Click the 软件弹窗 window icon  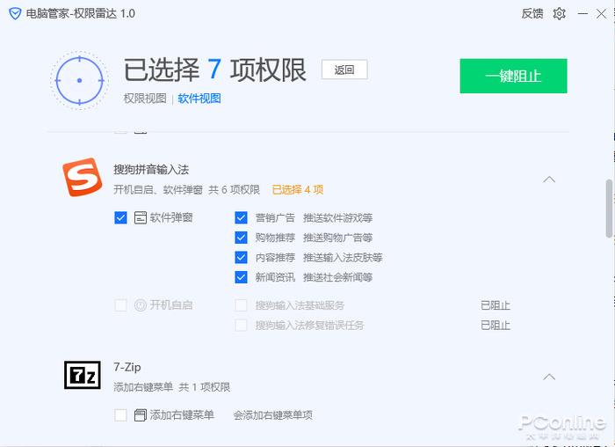(x=141, y=217)
